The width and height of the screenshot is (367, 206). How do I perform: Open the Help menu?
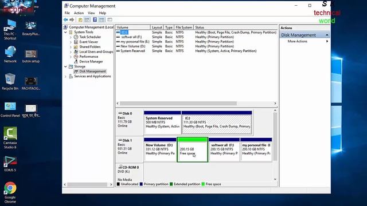point(103,13)
